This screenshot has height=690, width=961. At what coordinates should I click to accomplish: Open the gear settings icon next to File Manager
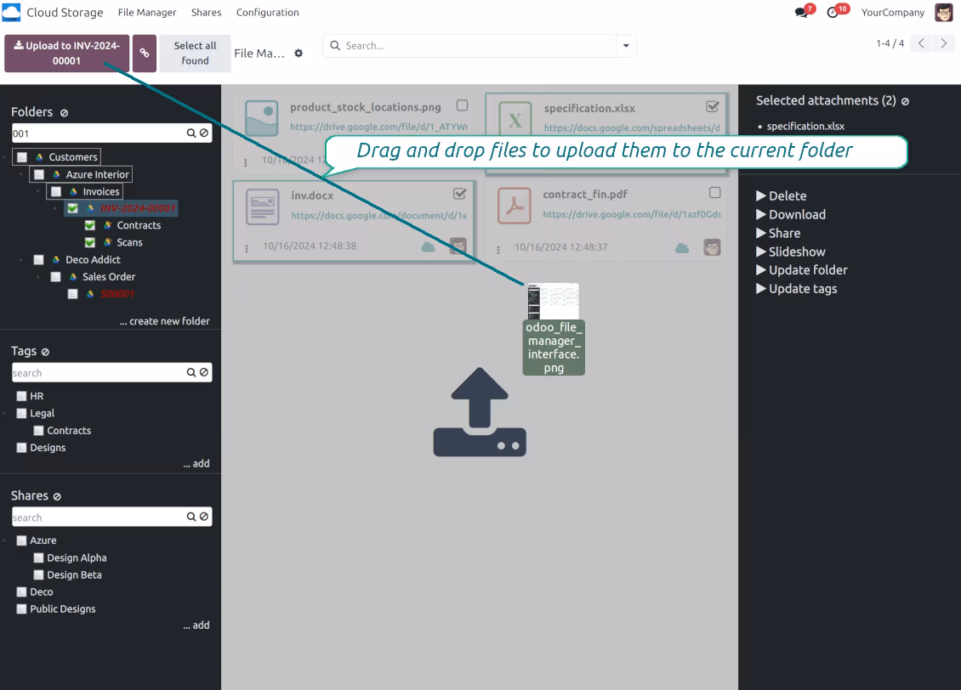click(299, 54)
